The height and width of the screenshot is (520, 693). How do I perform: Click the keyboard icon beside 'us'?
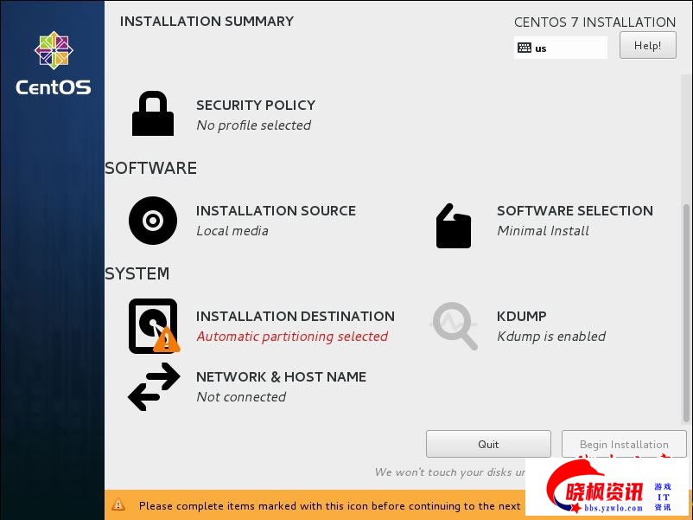[525, 48]
